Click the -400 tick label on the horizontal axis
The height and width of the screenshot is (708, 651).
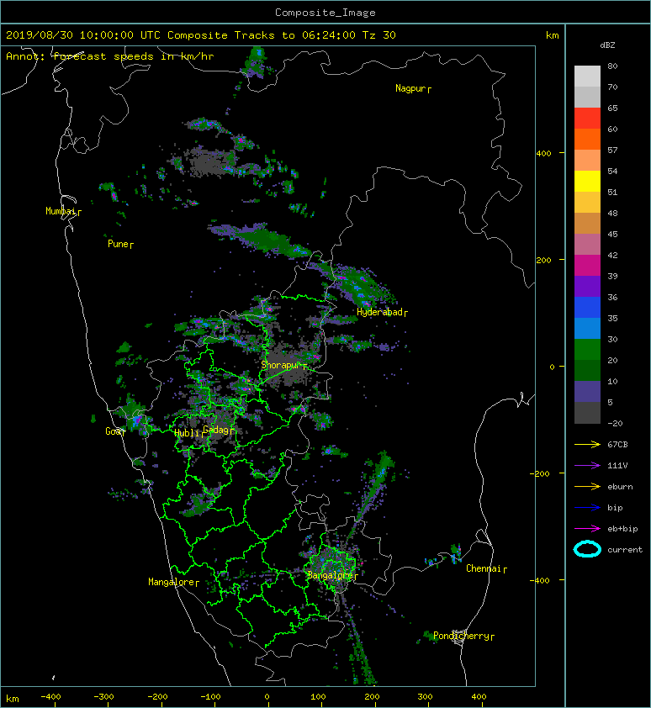[x=50, y=697]
